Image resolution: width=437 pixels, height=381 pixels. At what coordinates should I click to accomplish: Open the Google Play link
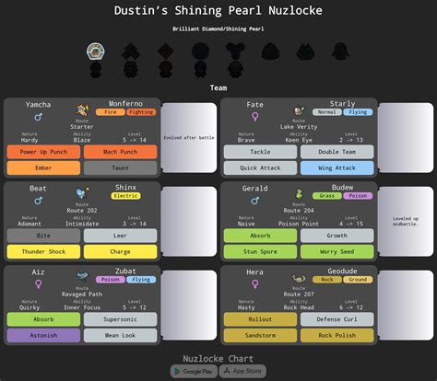(x=194, y=371)
